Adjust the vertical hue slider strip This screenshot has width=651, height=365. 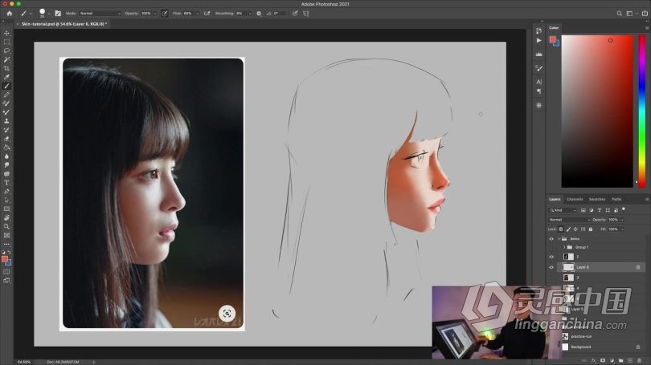tap(642, 111)
